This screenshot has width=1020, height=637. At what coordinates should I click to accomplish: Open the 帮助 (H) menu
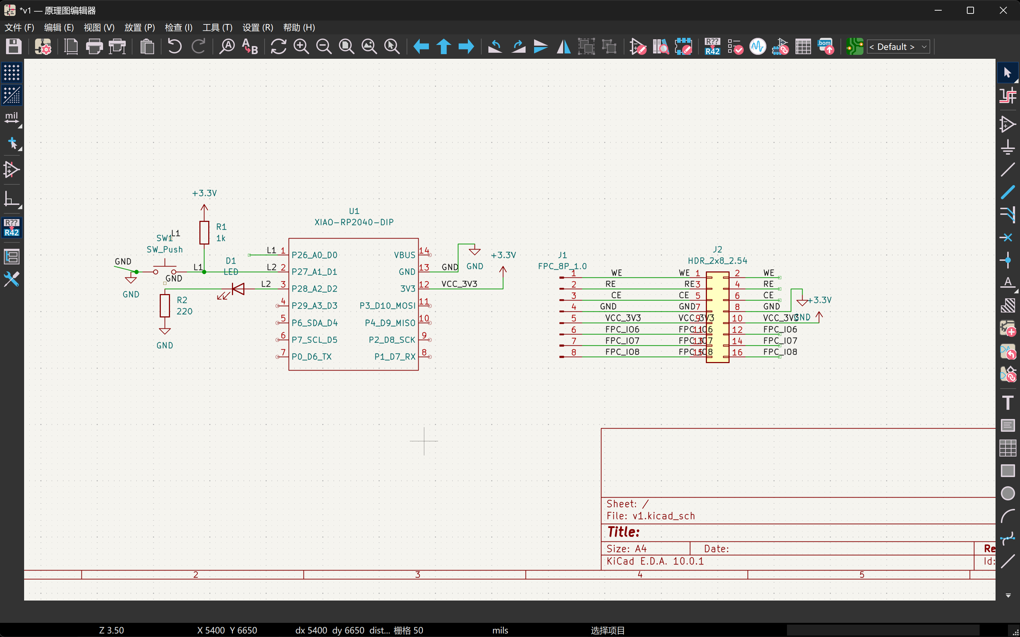click(299, 27)
